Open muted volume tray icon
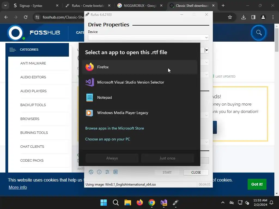This screenshot has height=209, width=279. [247, 202]
